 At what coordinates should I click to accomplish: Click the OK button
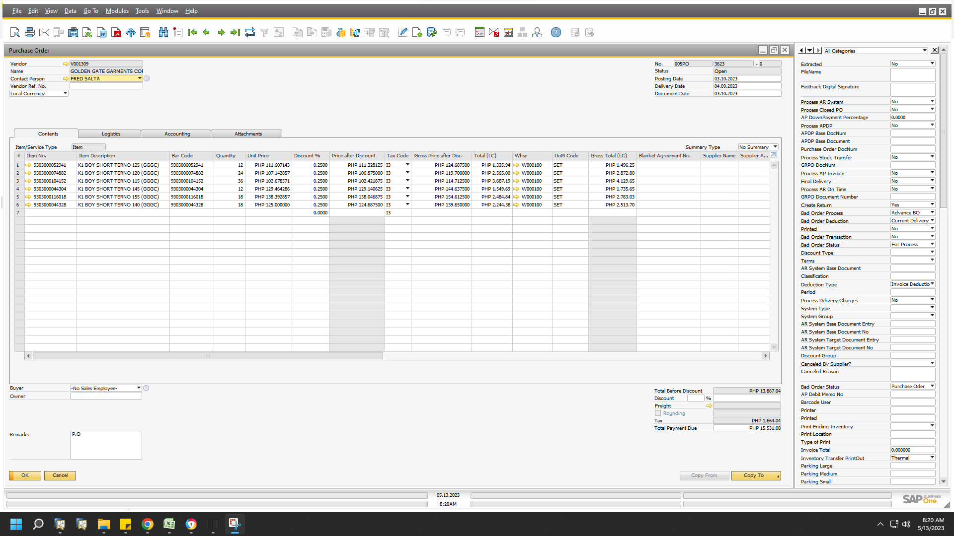[25, 475]
